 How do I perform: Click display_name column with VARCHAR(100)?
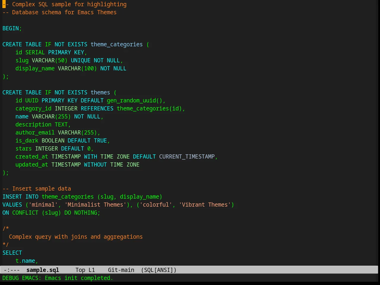click(x=35, y=68)
